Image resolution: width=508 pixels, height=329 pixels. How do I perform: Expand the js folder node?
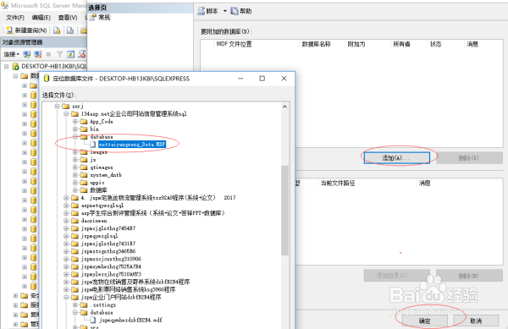(x=75, y=160)
